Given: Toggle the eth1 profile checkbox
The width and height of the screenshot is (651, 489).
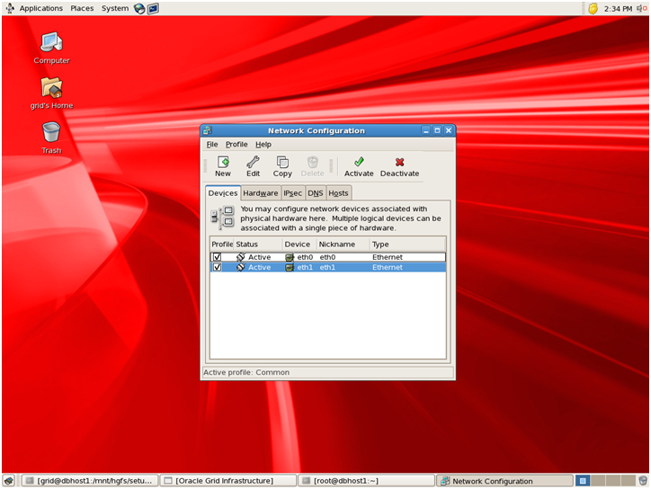Looking at the screenshot, I should tap(217, 267).
